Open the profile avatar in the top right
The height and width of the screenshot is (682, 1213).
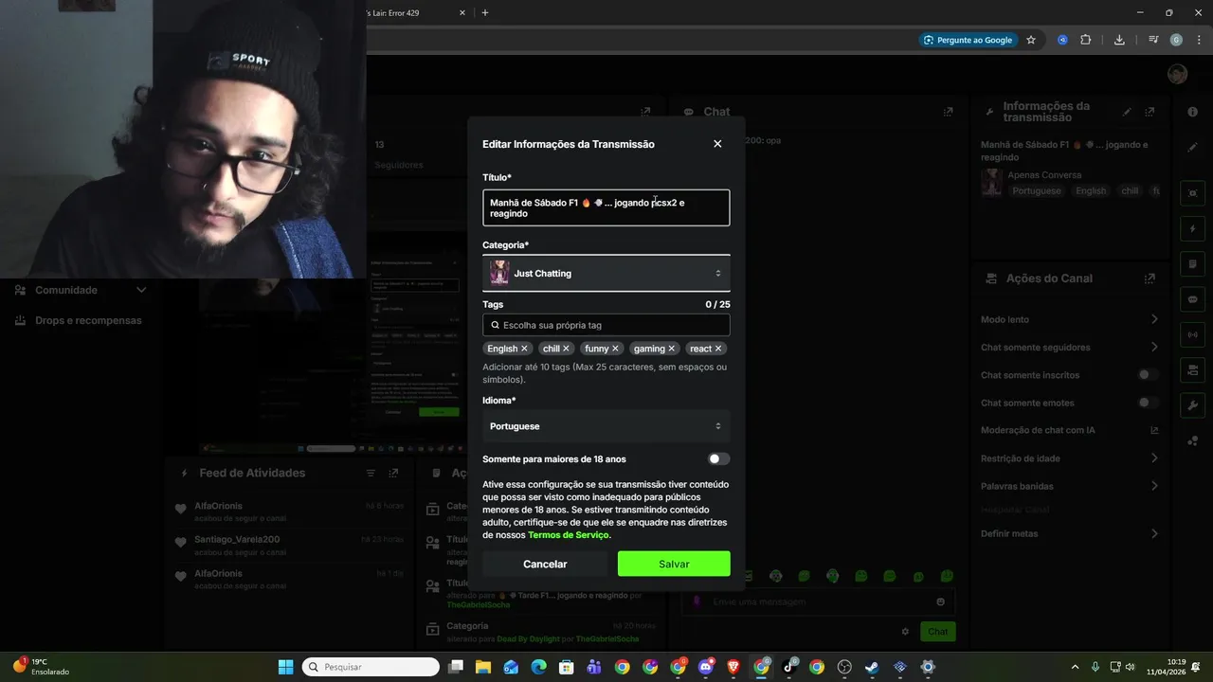(1177, 74)
